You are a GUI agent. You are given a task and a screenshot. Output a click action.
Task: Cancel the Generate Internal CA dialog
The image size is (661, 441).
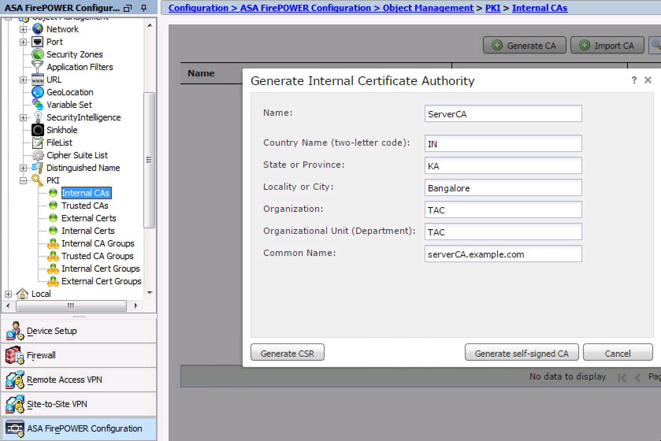pos(618,352)
